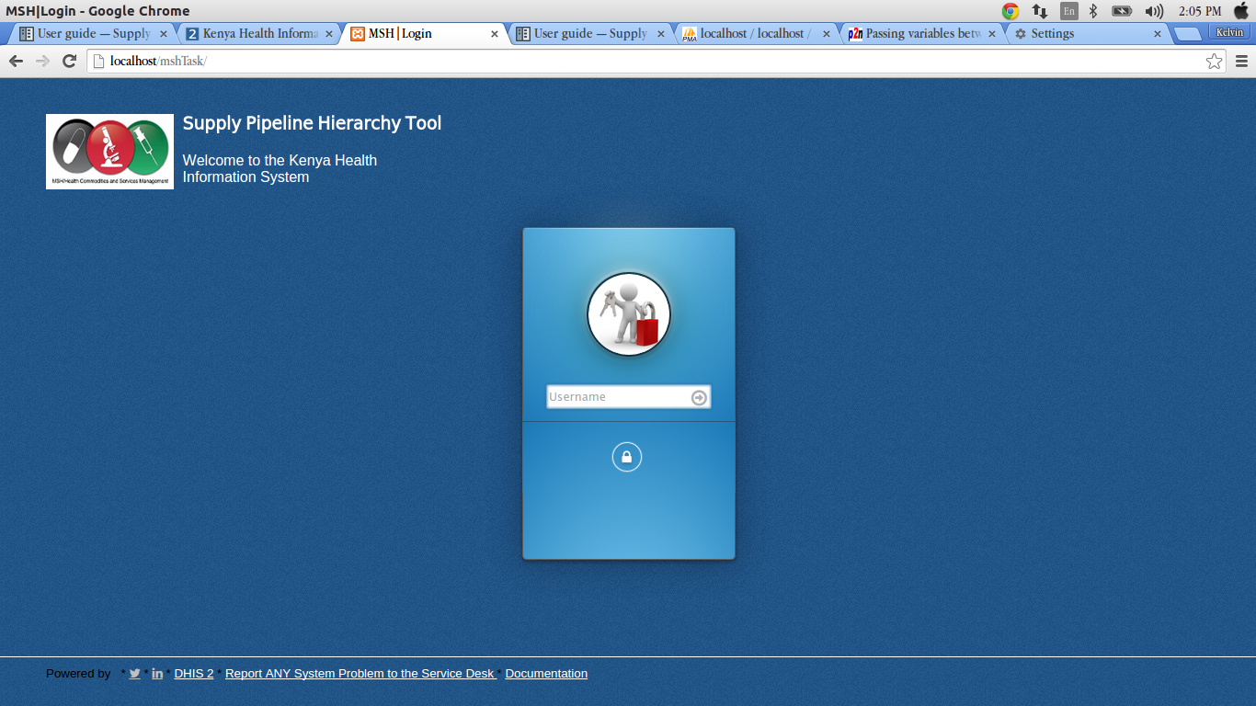Open the network up-down arrows indicator
The width and height of the screenshot is (1256, 706).
(1040, 11)
